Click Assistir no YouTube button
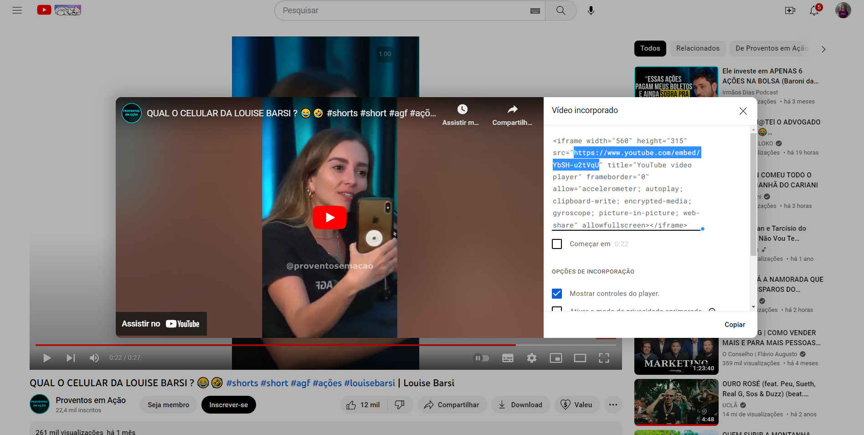Viewport: 864px width, 435px height. (x=161, y=324)
